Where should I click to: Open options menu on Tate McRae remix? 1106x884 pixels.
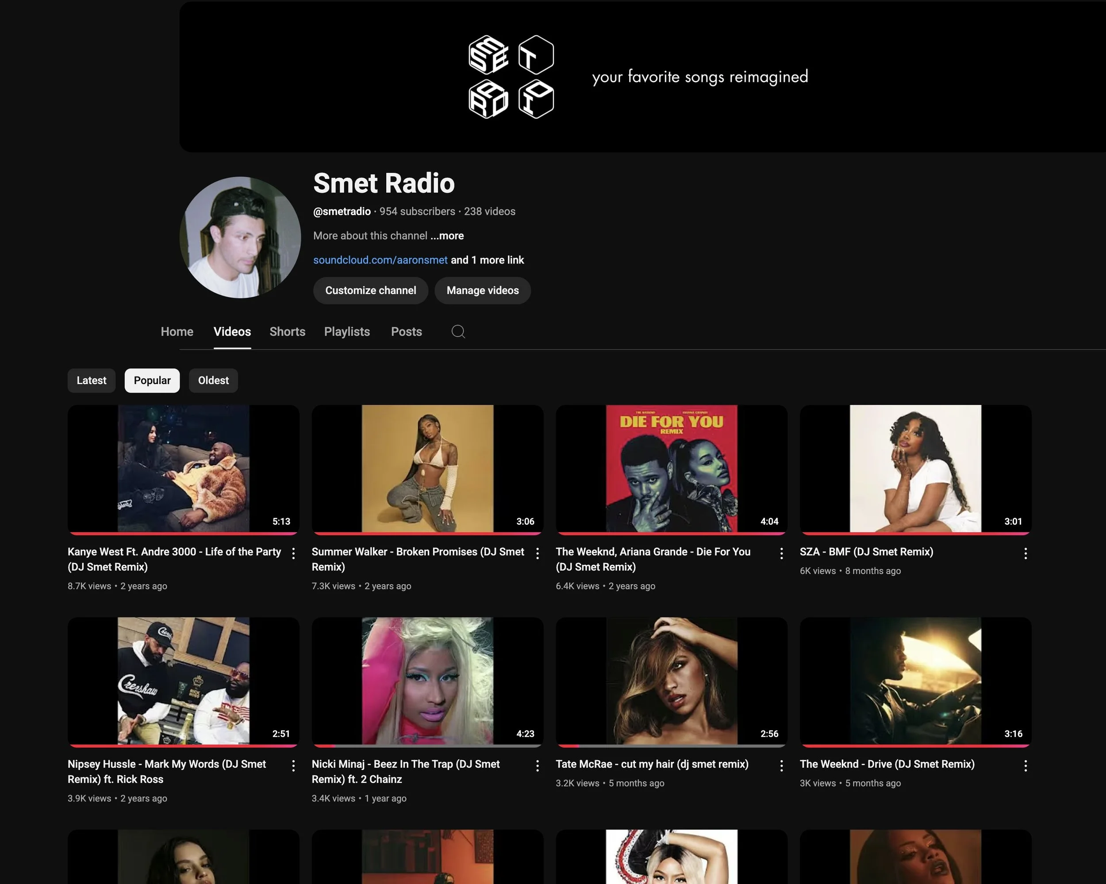click(x=781, y=765)
